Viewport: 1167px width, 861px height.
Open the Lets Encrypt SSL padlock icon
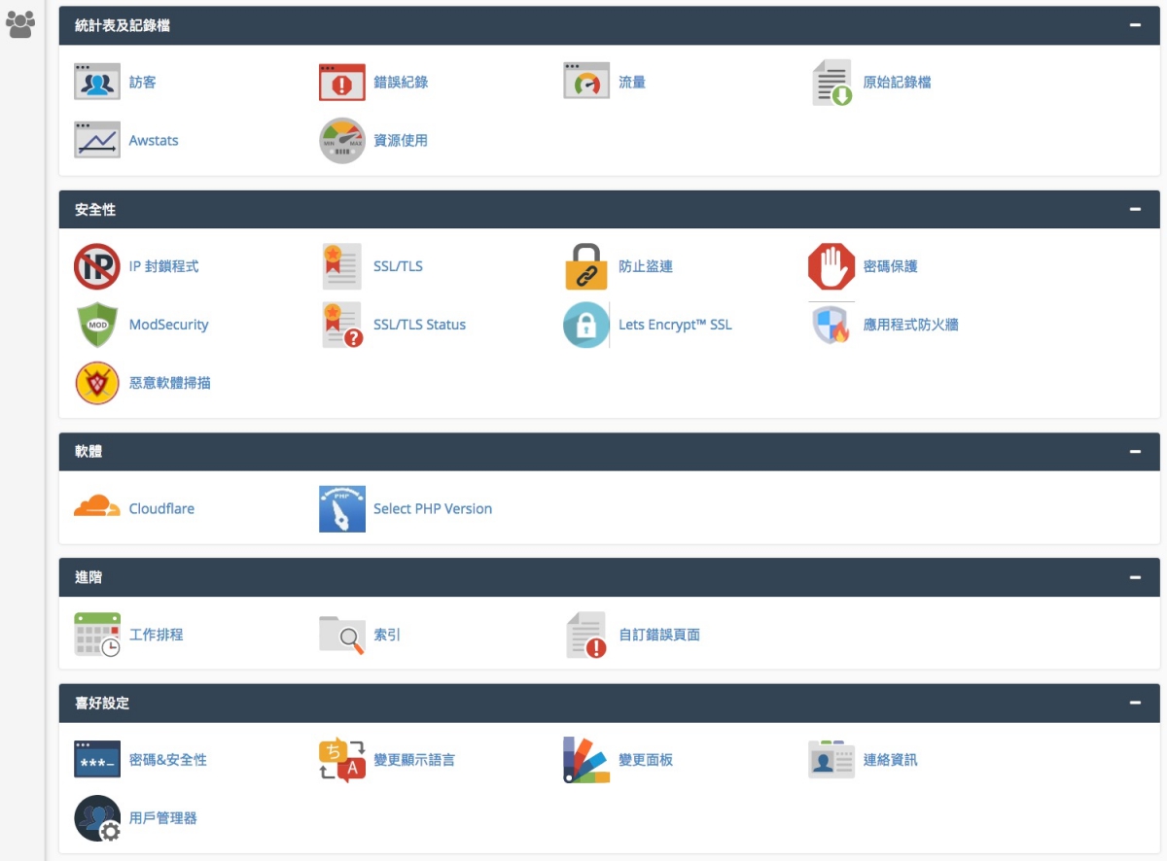click(586, 325)
